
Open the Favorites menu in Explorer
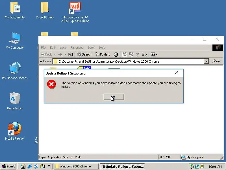click(x=77, y=48)
